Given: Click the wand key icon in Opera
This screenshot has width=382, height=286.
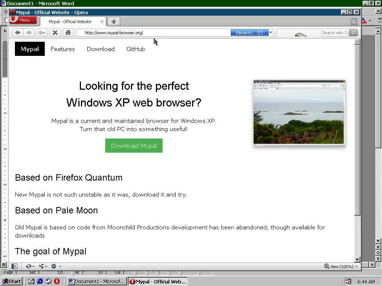Looking at the screenshot, I should (42, 33).
